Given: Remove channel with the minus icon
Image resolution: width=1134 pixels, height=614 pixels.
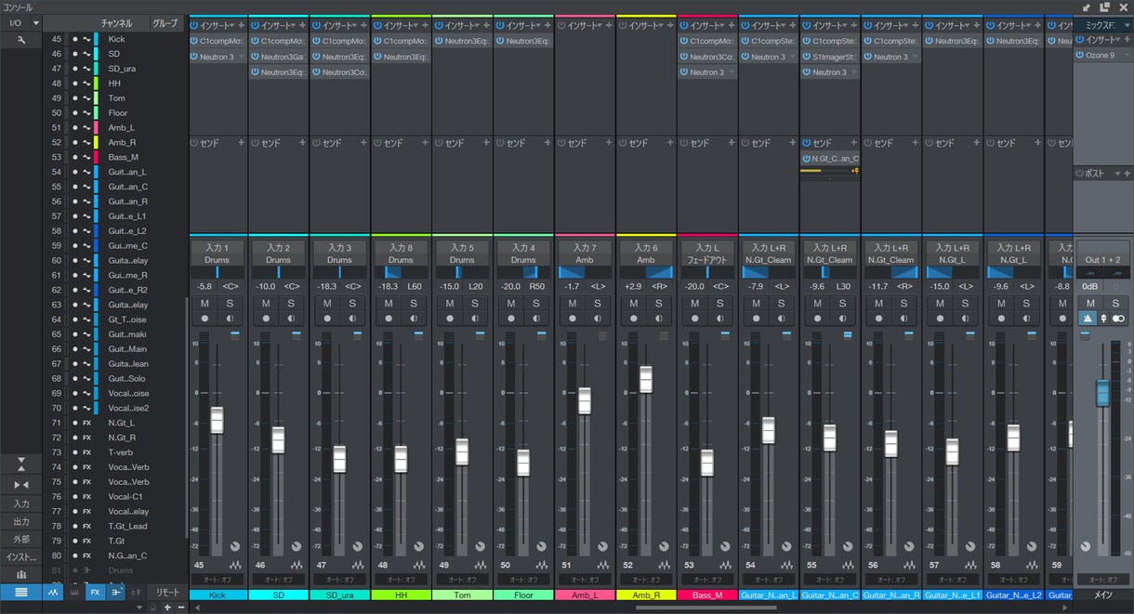Looking at the screenshot, I should click(x=181, y=607).
